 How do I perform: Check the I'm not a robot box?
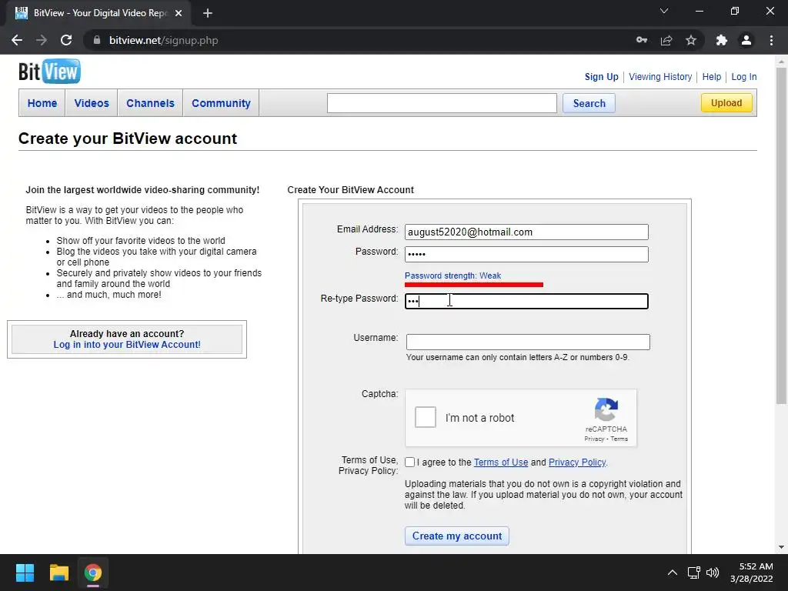425,417
